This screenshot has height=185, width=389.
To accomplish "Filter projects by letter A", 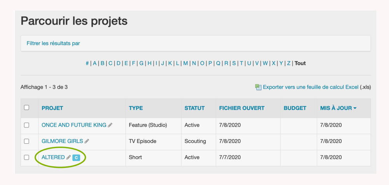I will click(x=95, y=63).
